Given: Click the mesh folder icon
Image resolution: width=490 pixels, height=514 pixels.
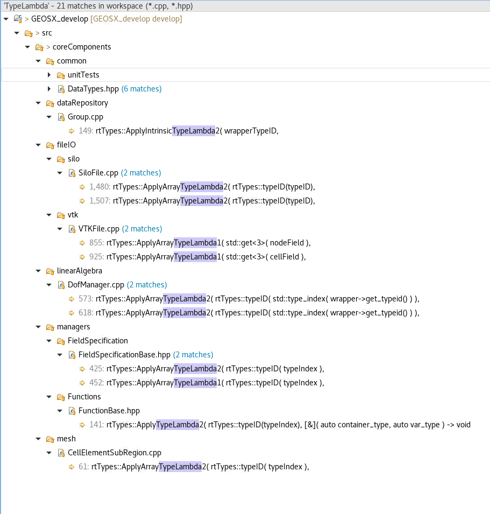Looking at the screenshot, I should click(x=50, y=439).
